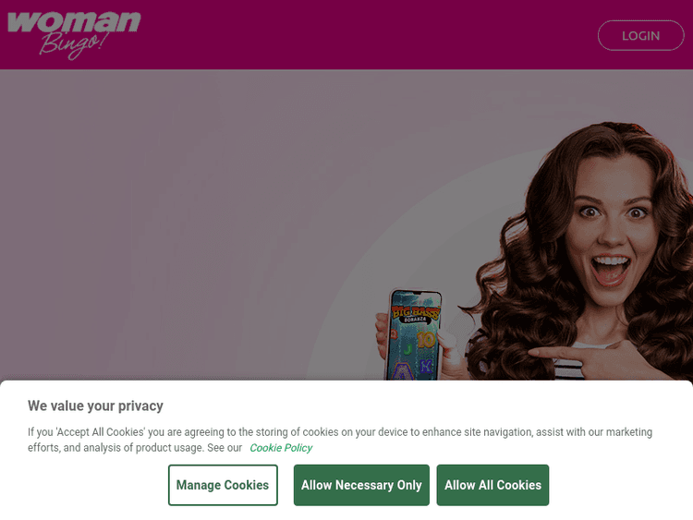Screen dimensions: 693x520
Task: Open the Cookie Policy link
Action: click(x=281, y=448)
